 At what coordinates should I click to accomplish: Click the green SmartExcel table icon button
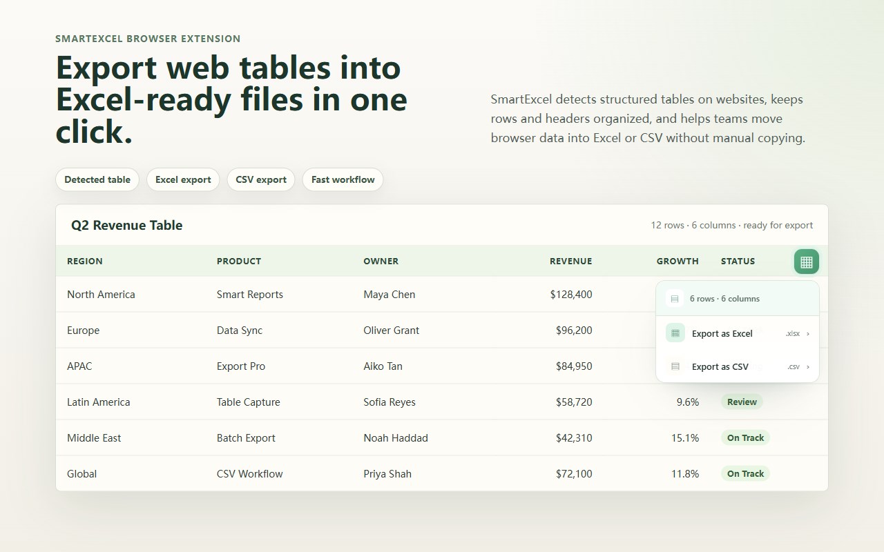[807, 262]
